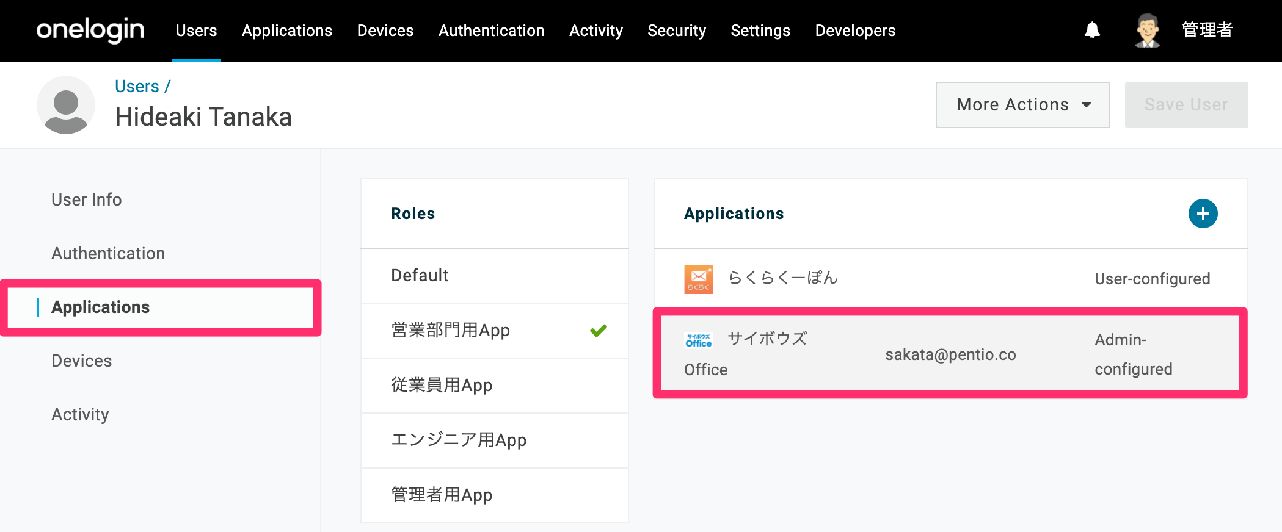Click the OneLogin logo
Image resolution: width=1282 pixels, height=532 pixels.
coord(90,30)
